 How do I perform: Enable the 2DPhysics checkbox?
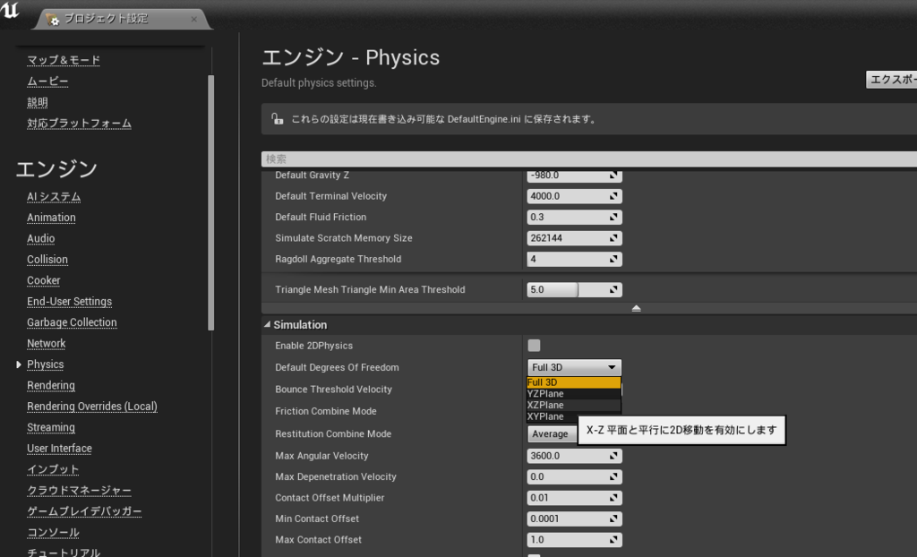[534, 345]
